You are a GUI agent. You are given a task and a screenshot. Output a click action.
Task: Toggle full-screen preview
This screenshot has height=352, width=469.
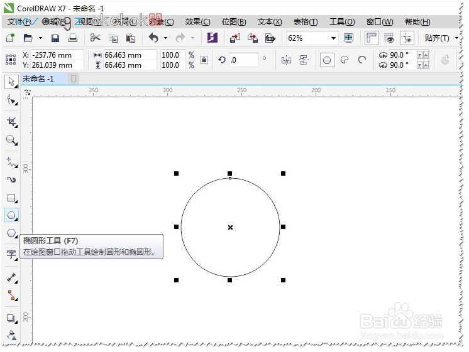pos(348,38)
